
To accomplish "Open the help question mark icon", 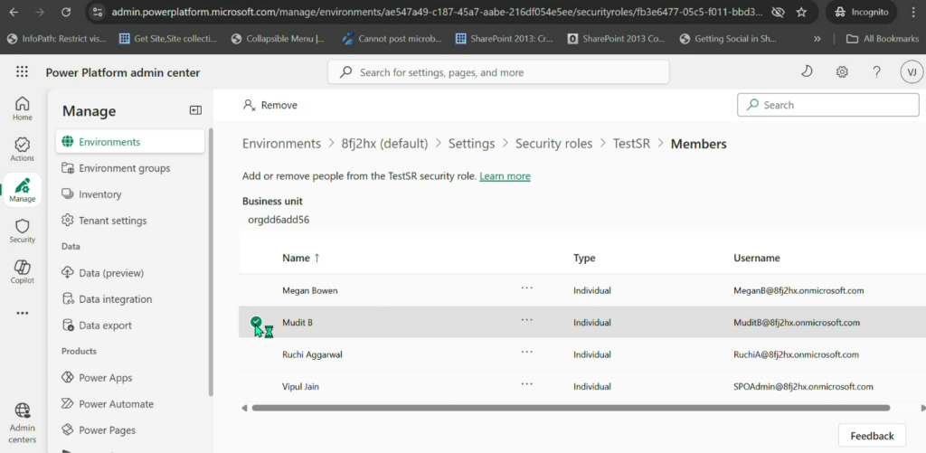I will pyautogui.click(x=876, y=72).
